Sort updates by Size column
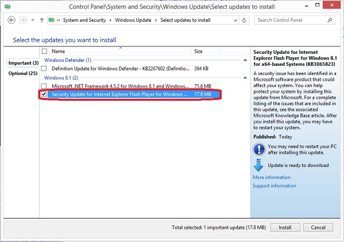Screen dimensions: 344x242 click(206, 51)
